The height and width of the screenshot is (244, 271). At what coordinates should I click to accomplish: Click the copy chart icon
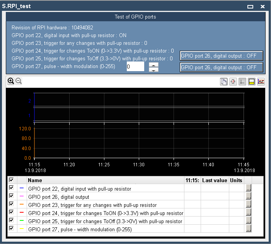(x=224, y=82)
